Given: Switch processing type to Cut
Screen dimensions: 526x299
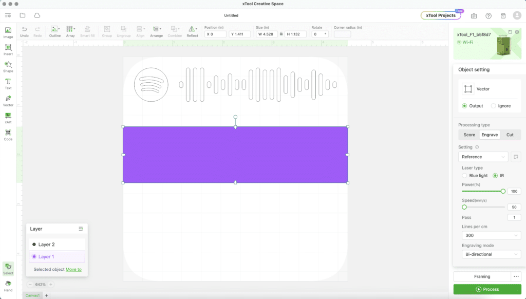Looking at the screenshot, I should [x=510, y=135].
